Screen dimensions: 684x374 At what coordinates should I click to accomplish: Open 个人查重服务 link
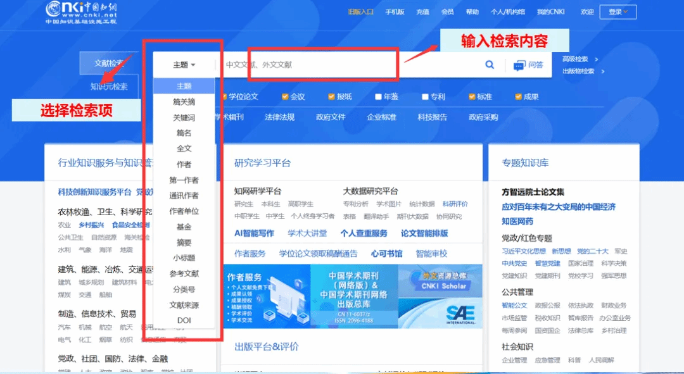point(364,234)
